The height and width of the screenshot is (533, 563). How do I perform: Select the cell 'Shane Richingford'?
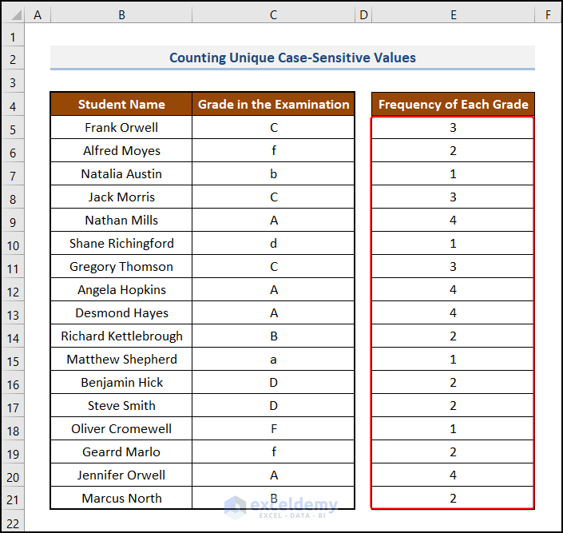pos(121,243)
